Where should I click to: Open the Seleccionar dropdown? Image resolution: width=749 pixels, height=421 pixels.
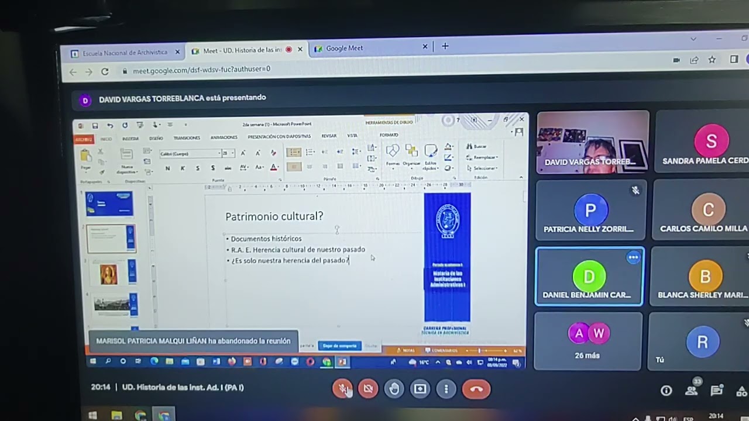482,168
